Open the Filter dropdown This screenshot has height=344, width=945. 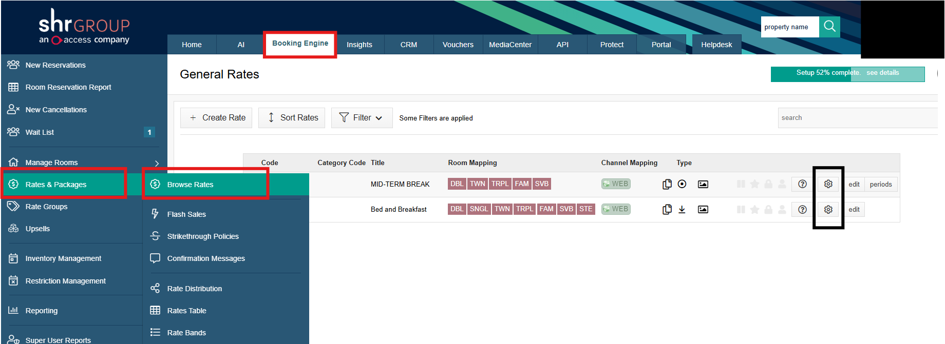click(362, 118)
